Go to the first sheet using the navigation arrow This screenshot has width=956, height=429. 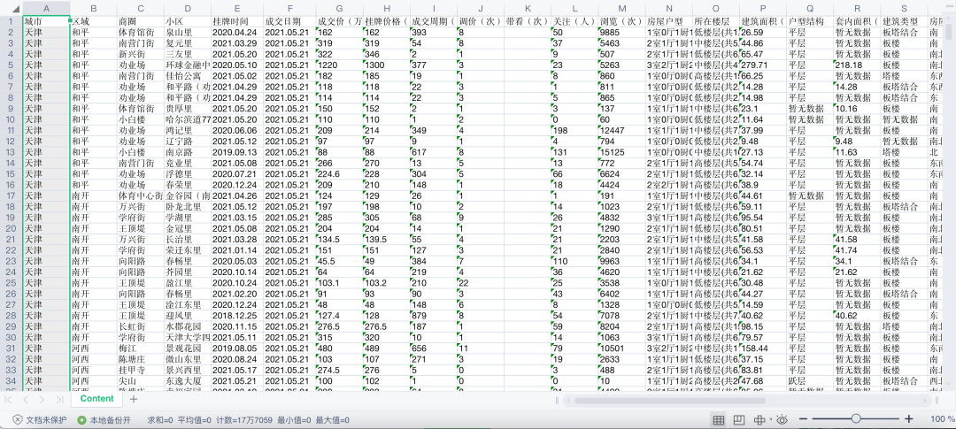(x=9, y=400)
